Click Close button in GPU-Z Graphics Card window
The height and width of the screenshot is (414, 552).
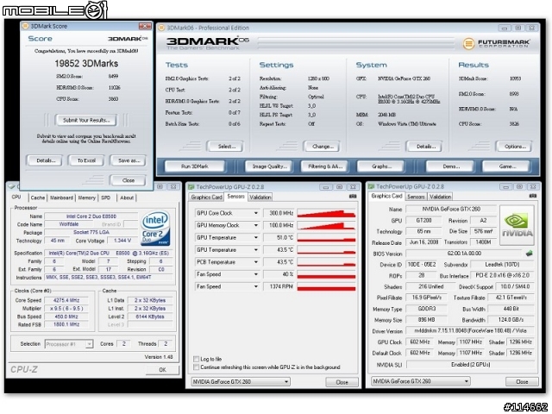[x=522, y=381]
